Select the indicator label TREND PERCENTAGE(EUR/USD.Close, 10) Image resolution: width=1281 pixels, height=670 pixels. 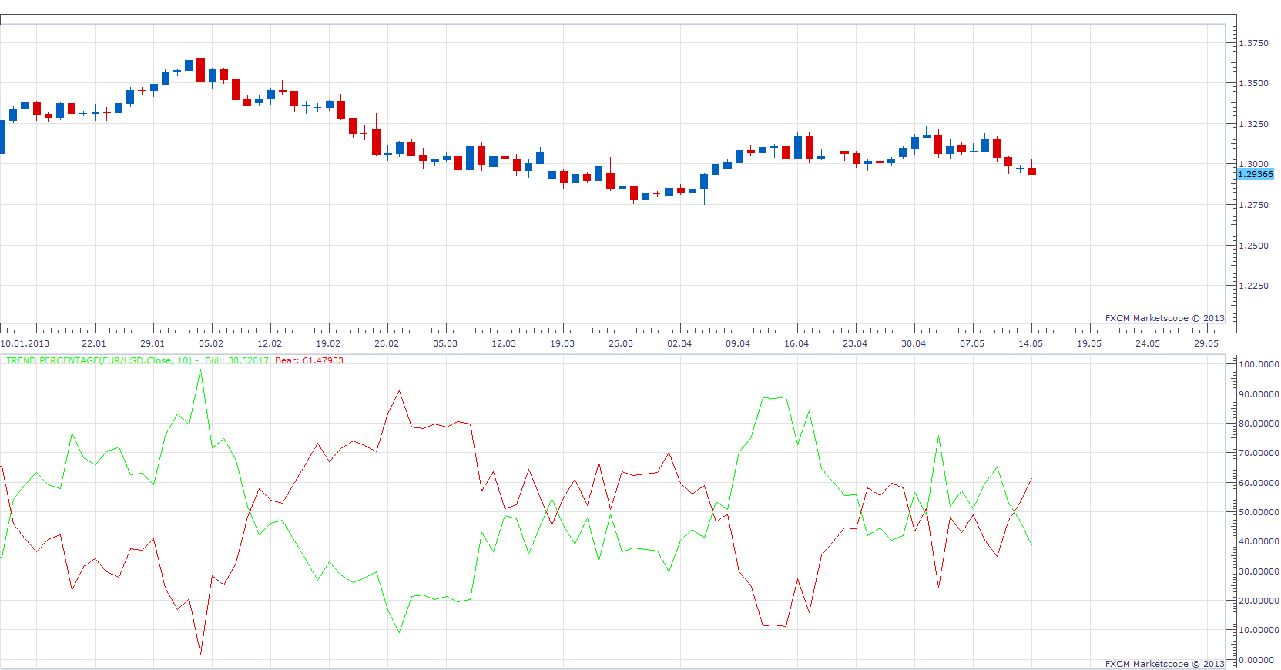99,360
